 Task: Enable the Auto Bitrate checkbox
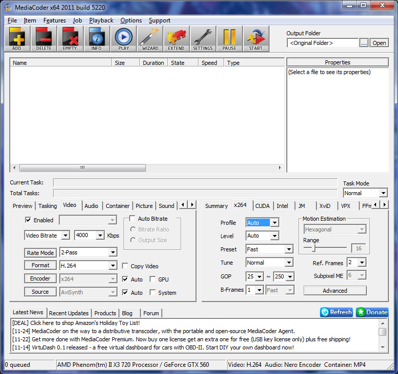(132, 219)
